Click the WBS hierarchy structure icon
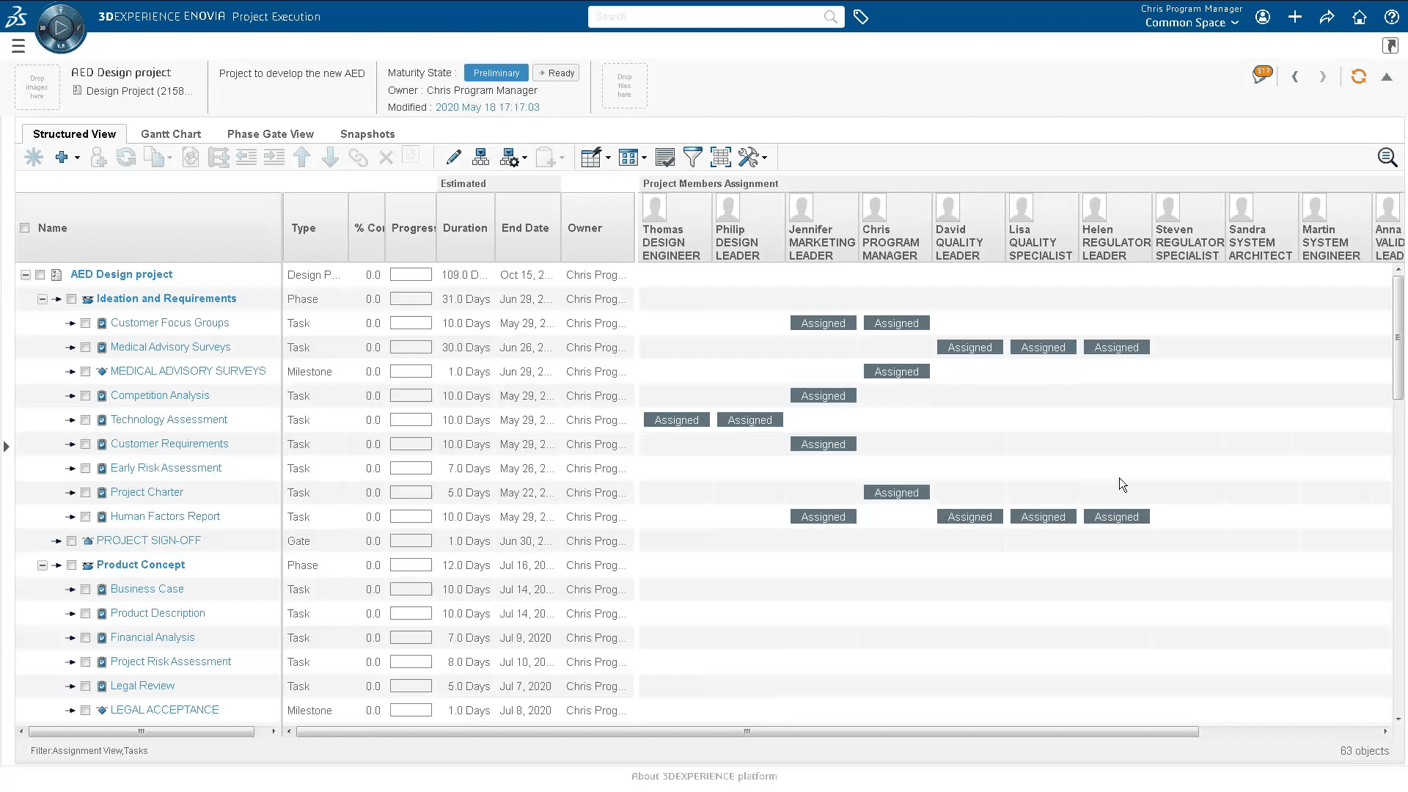This screenshot has height=792, width=1408. [481, 157]
